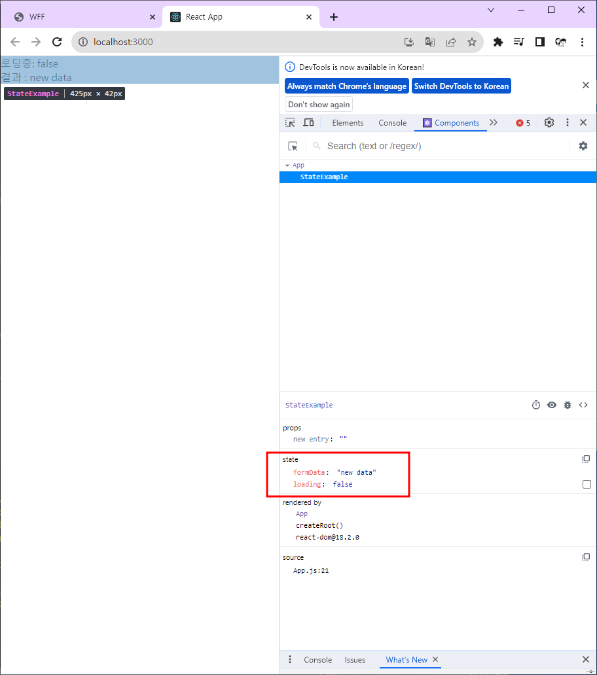Select the What's New drawer tab
597x675 pixels.
[407, 660]
